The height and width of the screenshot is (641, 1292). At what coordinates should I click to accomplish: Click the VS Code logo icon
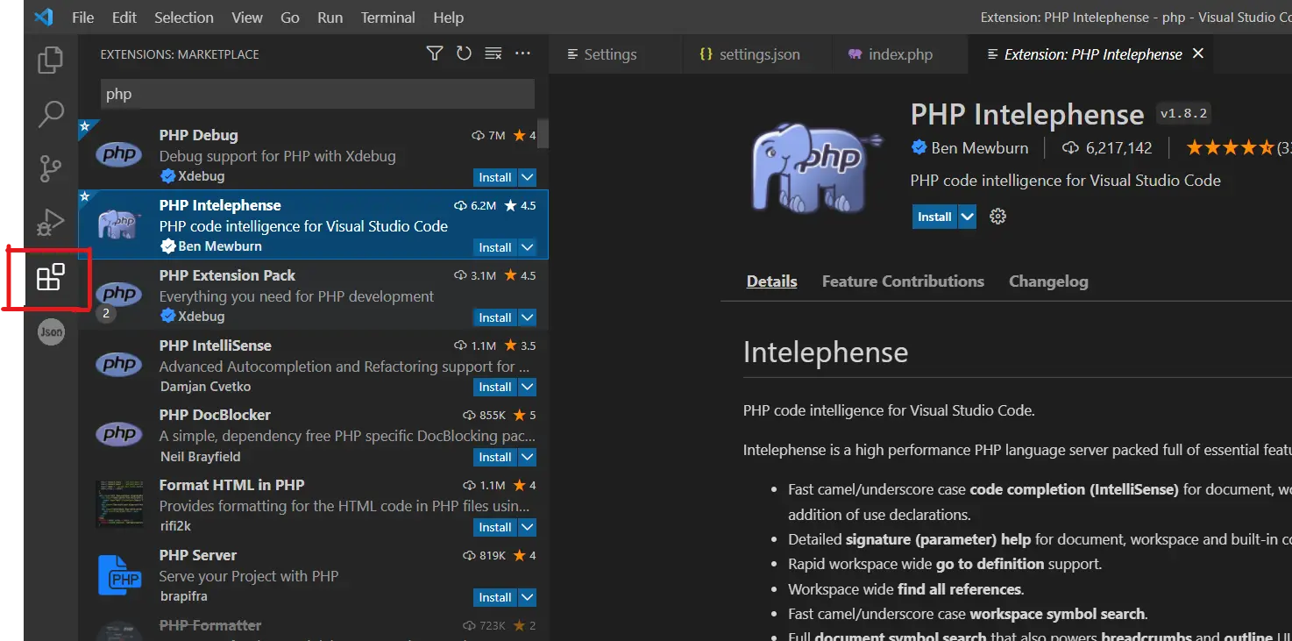(x=44, y=17)
